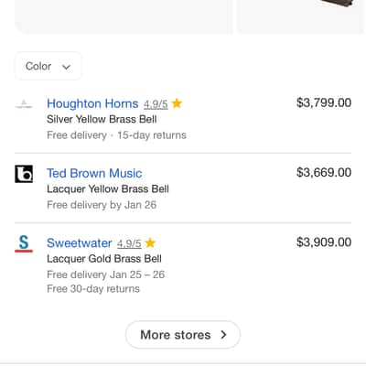This screenshot has height=366, width=366.
Task: Select the $3,669.00 Ted Brown Music price
Action: 324,173
